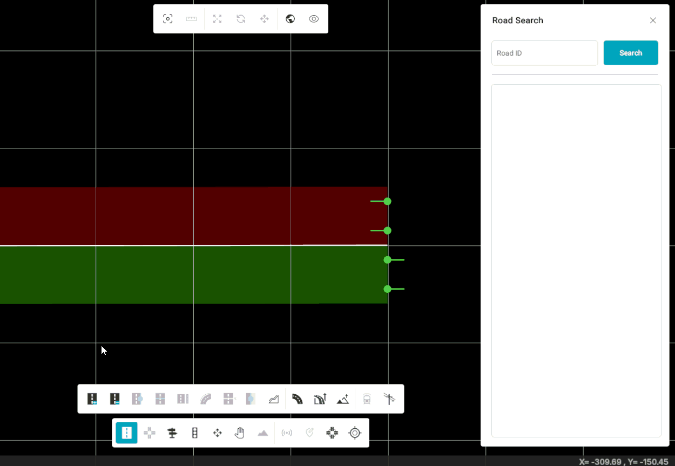Click the Road ID input field
This screenshot has width=675, height=466.
pyautogui.click(x=544, y=53)
